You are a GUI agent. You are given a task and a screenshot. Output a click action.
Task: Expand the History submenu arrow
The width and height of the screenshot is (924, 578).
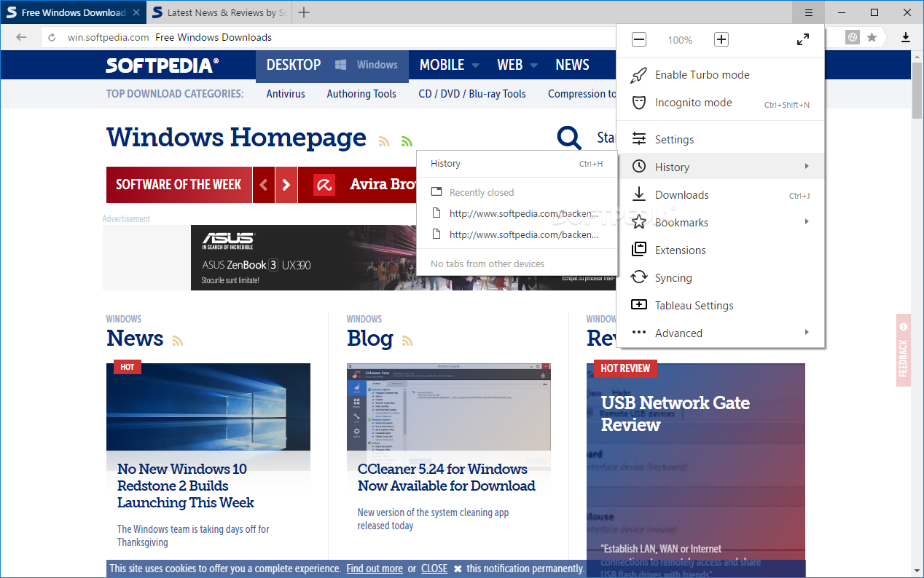tap(807, 167)
